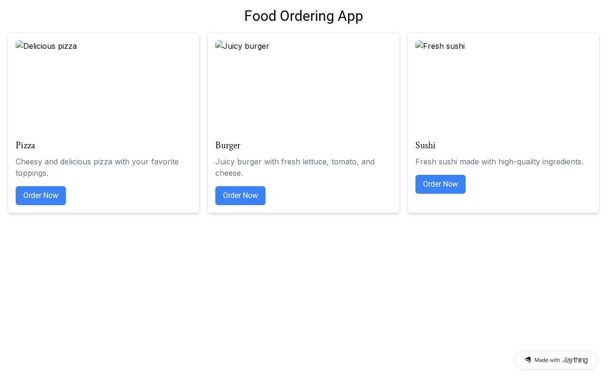Click the broken image icon for burger
The height and width of the screenshot is (379, 607).
coord(219,45)
